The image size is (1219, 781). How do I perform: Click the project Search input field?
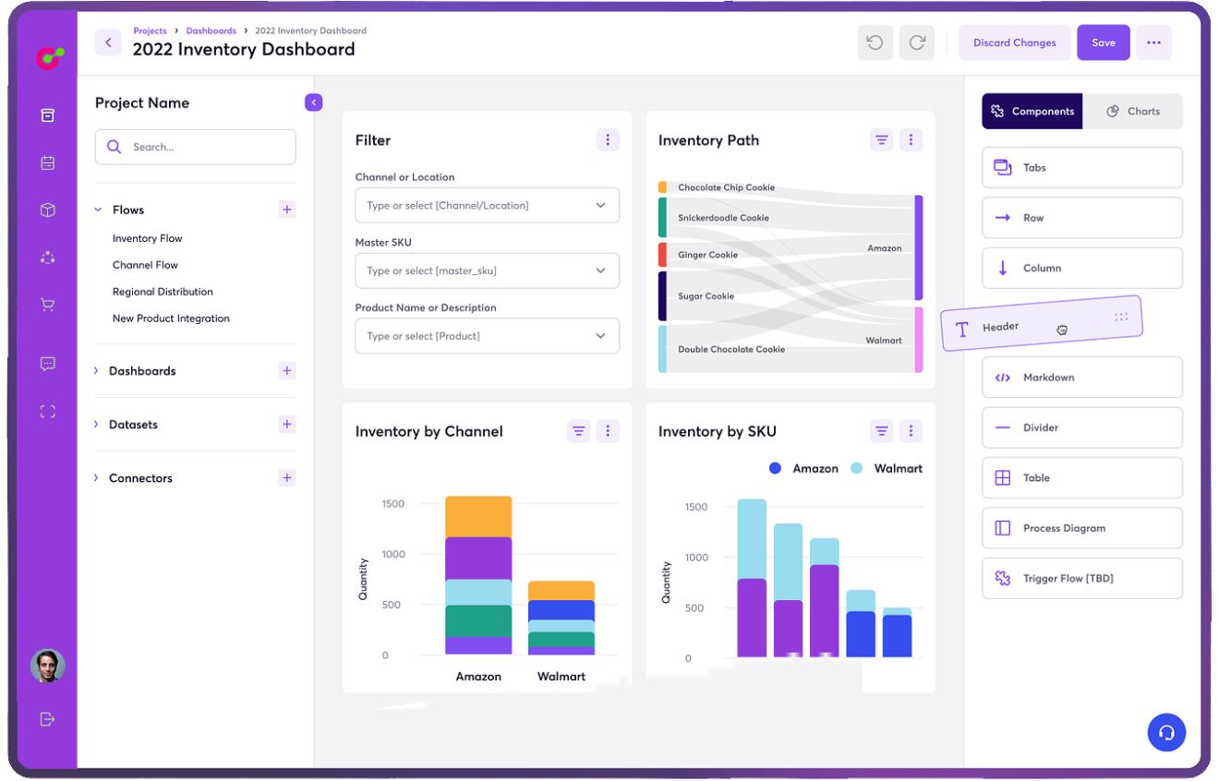196,147
